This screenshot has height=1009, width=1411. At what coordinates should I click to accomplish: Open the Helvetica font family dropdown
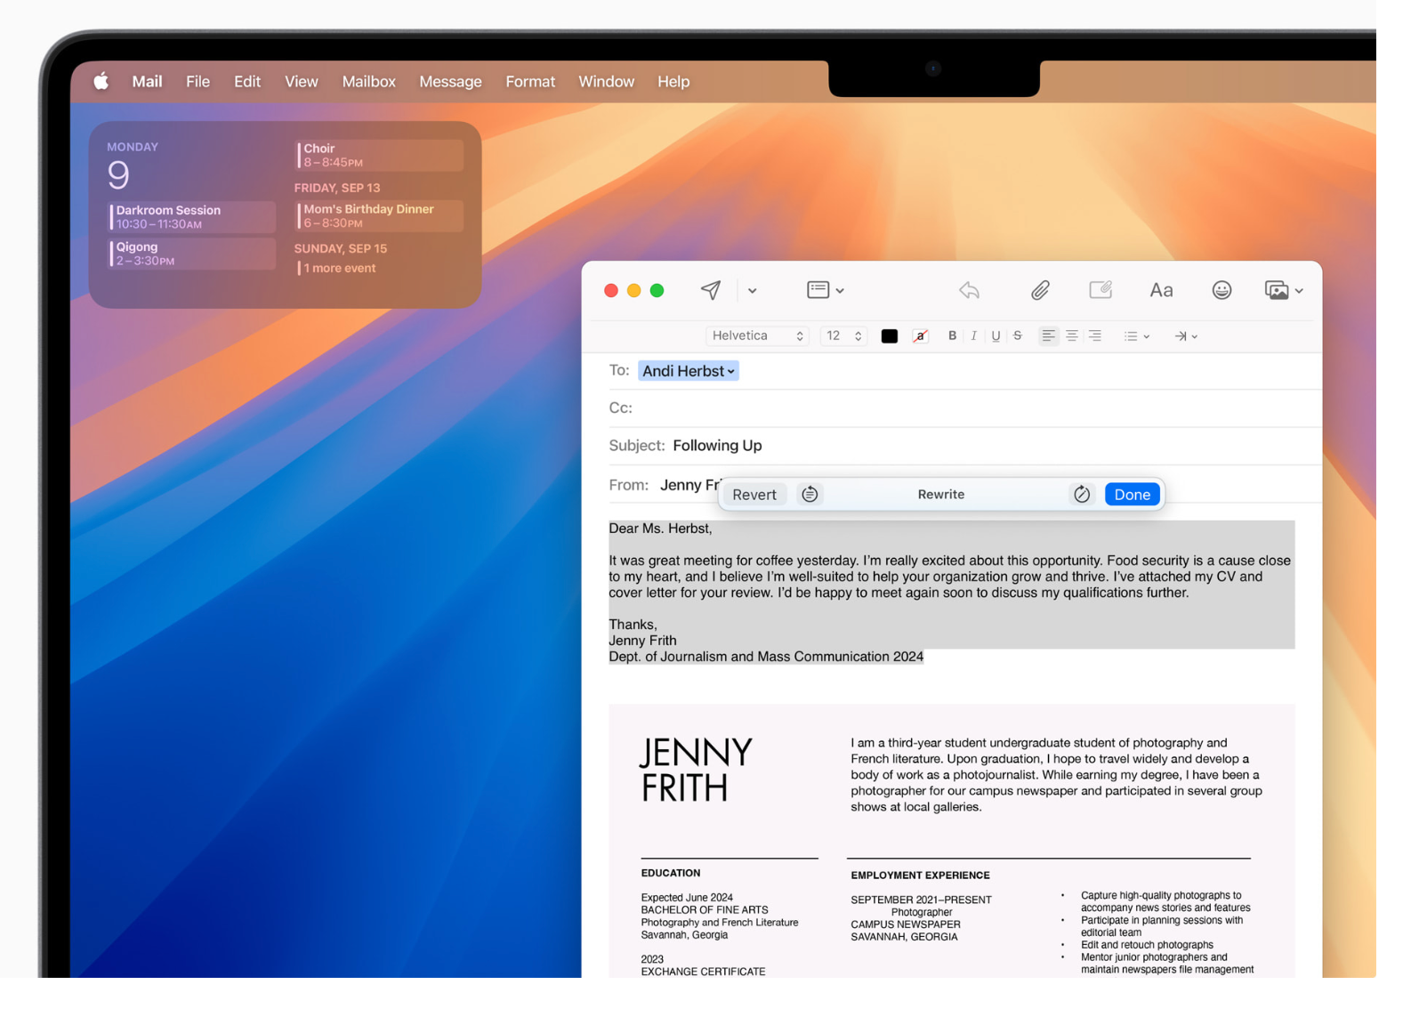[757, 335]
